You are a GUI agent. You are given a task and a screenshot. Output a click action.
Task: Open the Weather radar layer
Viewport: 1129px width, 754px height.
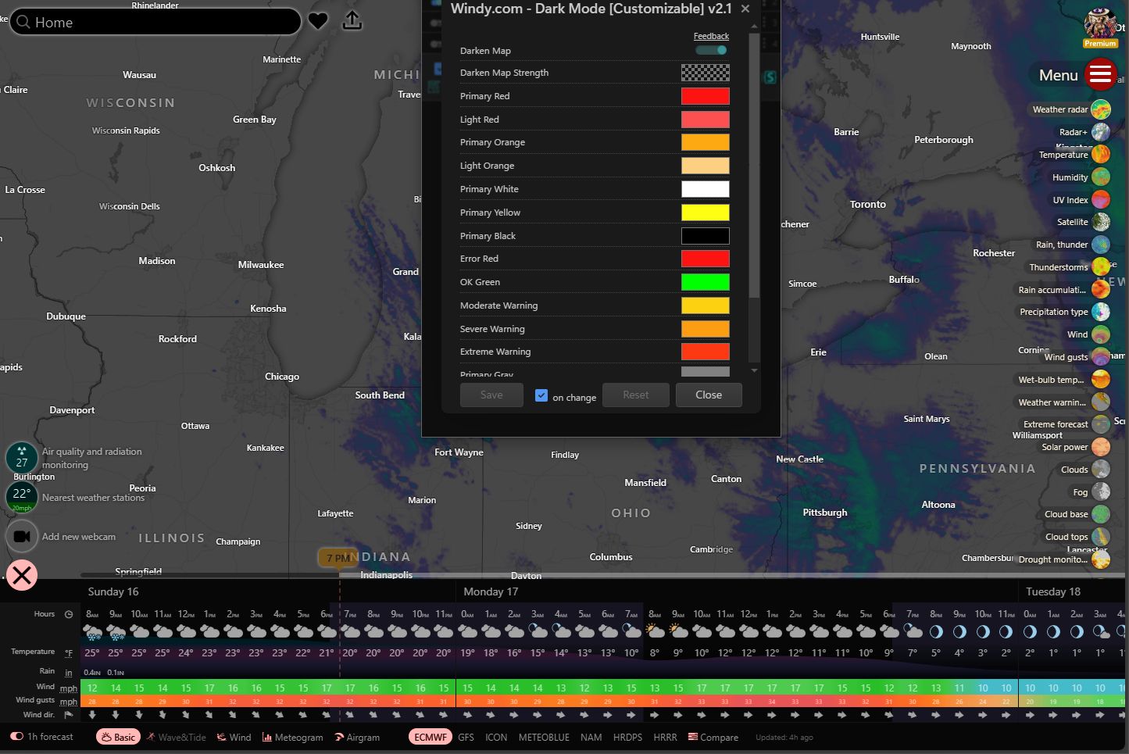(1101, 109)
